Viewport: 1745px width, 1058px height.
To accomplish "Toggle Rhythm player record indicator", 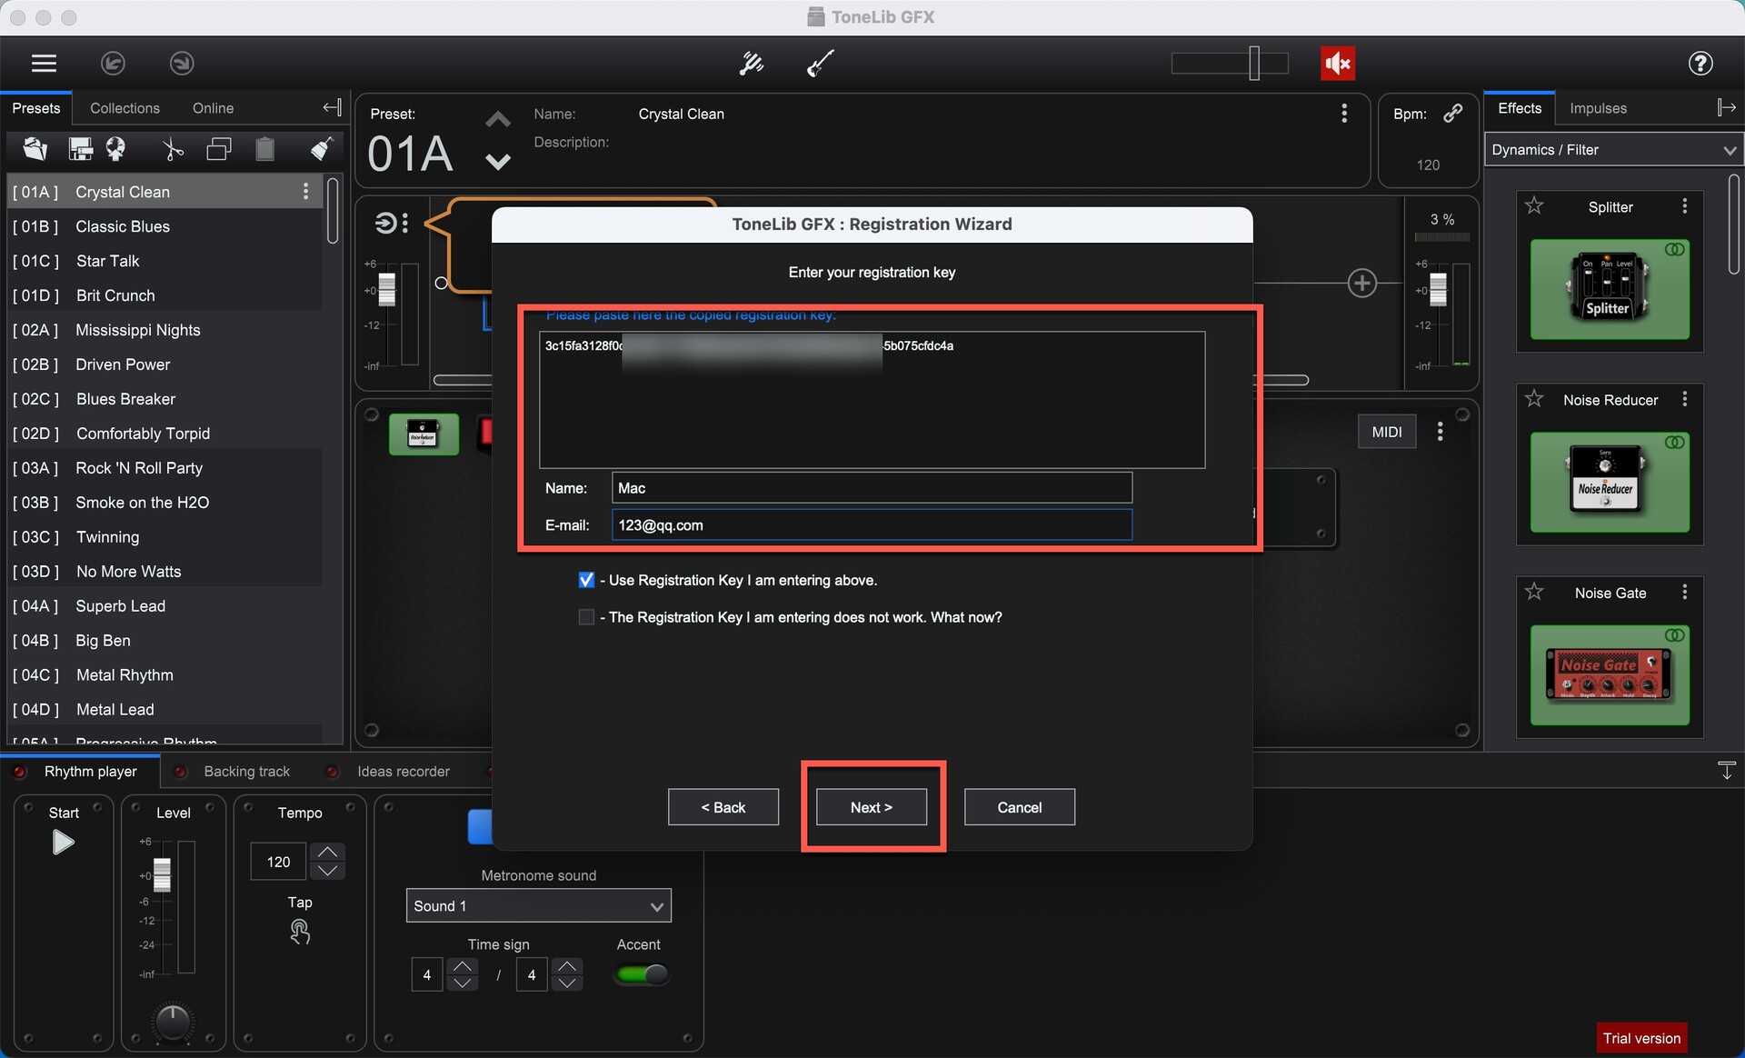I will pos(18,772).
